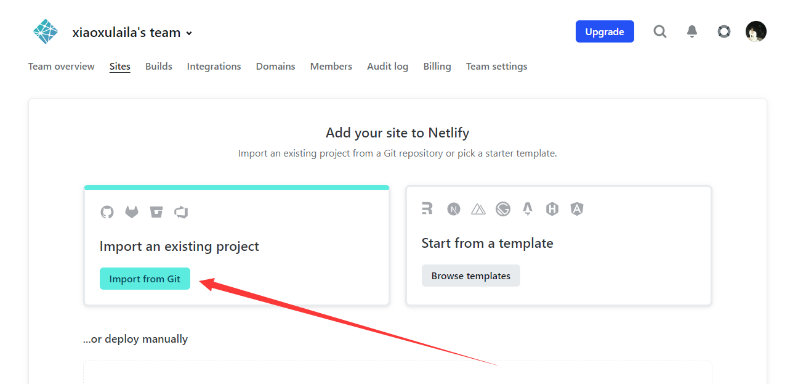Click the Azure DevOps icon
Screen dimensions: 806x384
pyautogui.click(x=181, y=212)
